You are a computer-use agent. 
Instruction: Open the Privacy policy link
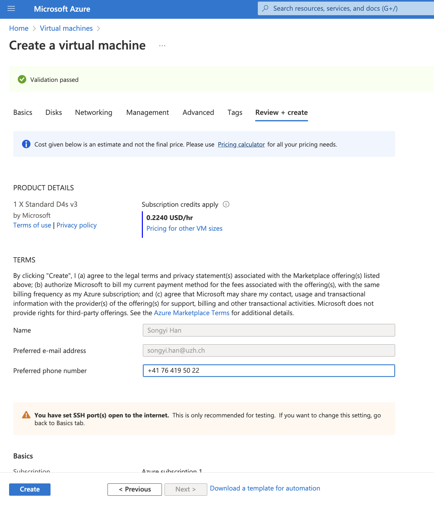(x=76, y=225)
